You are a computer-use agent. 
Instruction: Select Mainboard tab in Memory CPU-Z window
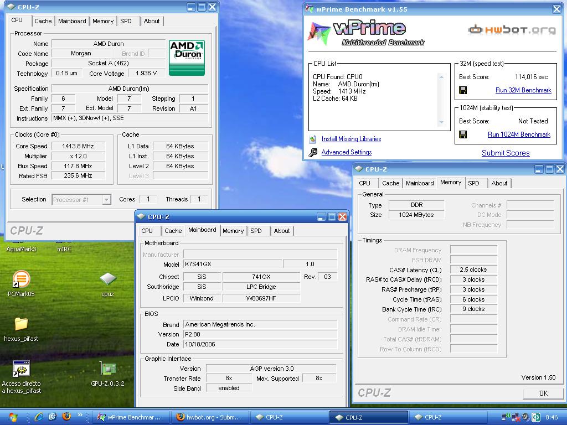(x=420, y=183)
